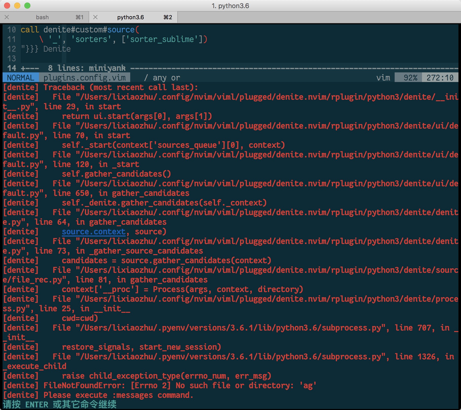Click 'Please execute :messages command.' line
This screenshot has width=461, height=410.
(118, 395)
